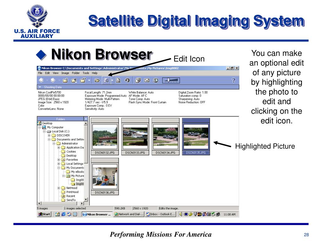This screenshot has width=322, height=241.
Task: Switch to Nikon Browser taskbar button
Action: point(97,214)
